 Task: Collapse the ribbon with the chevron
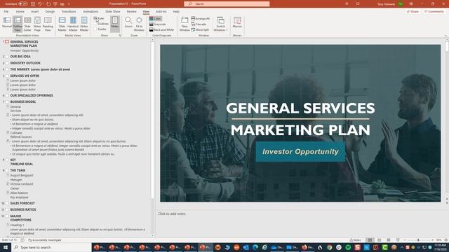coord(445,36)
